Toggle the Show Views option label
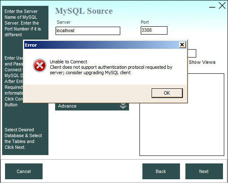The height and width of the screenshot is (183, 228). pos(202,62)
